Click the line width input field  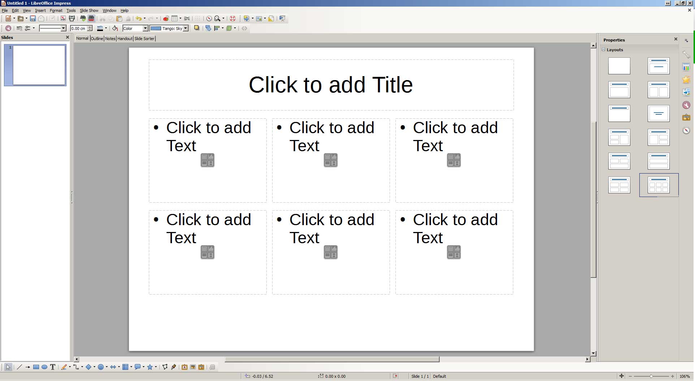[79, 28]
